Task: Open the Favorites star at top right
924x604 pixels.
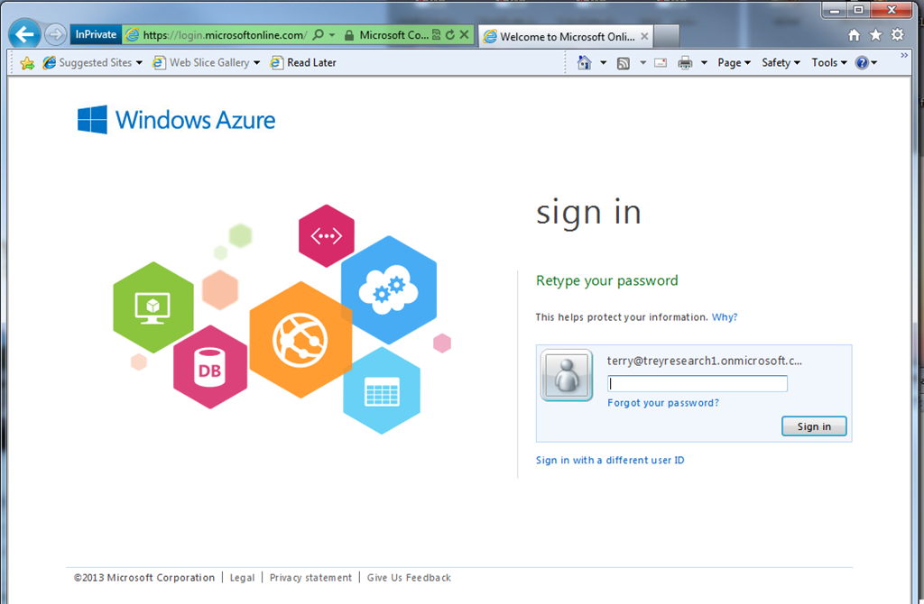Action: point(875,35)
